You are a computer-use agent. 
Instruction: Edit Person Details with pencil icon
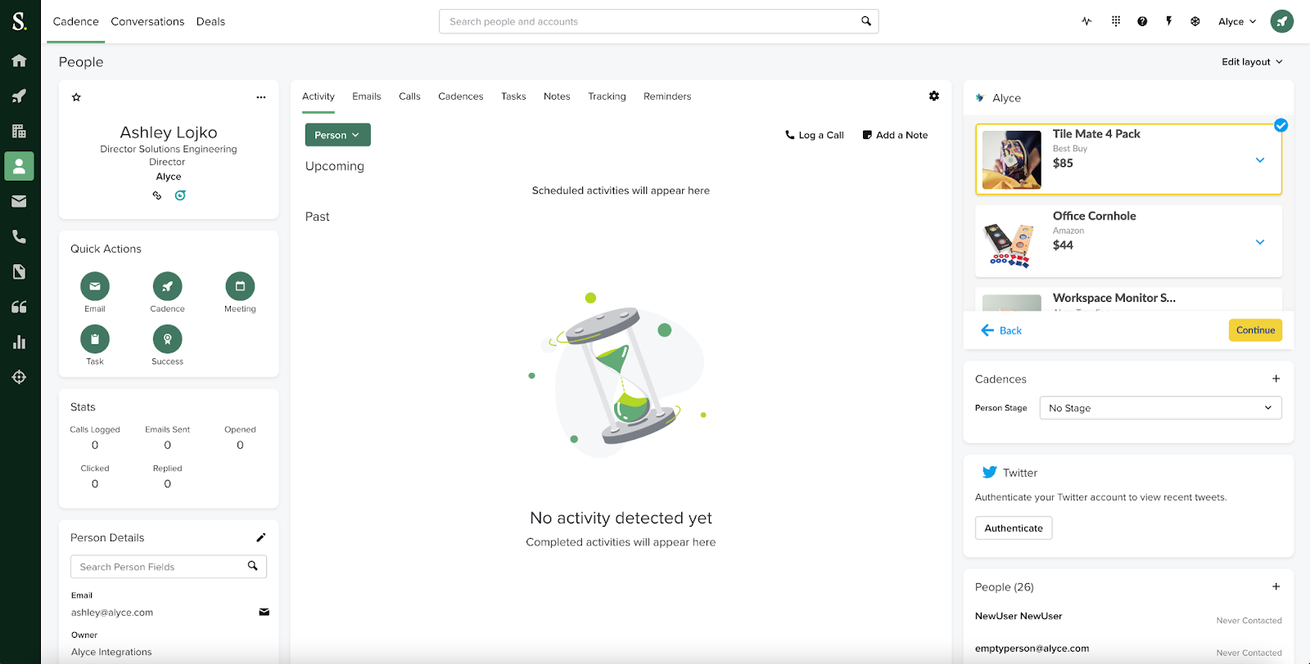(x=261, y=537)
